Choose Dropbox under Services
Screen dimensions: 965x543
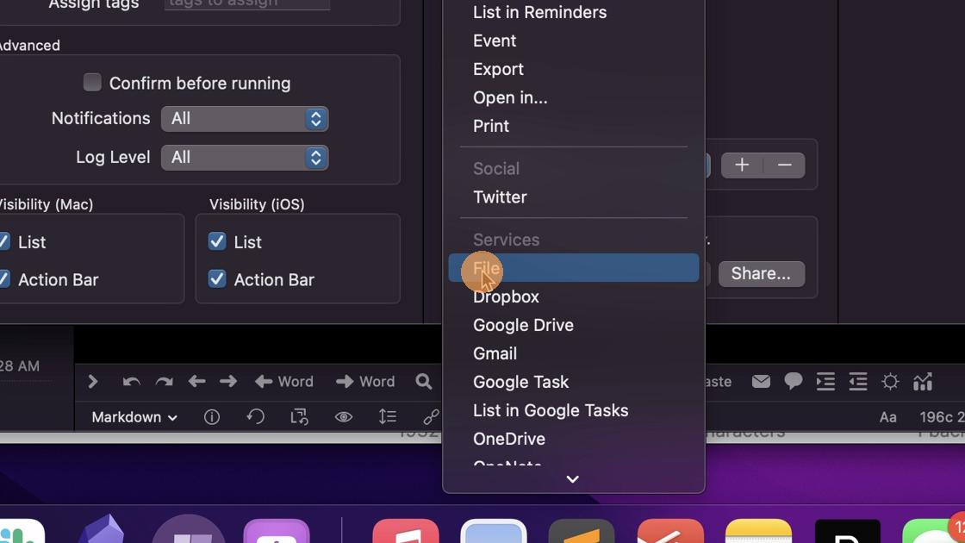(574, 296)
